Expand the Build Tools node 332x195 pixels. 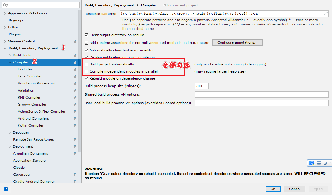[x=10, y=55]
